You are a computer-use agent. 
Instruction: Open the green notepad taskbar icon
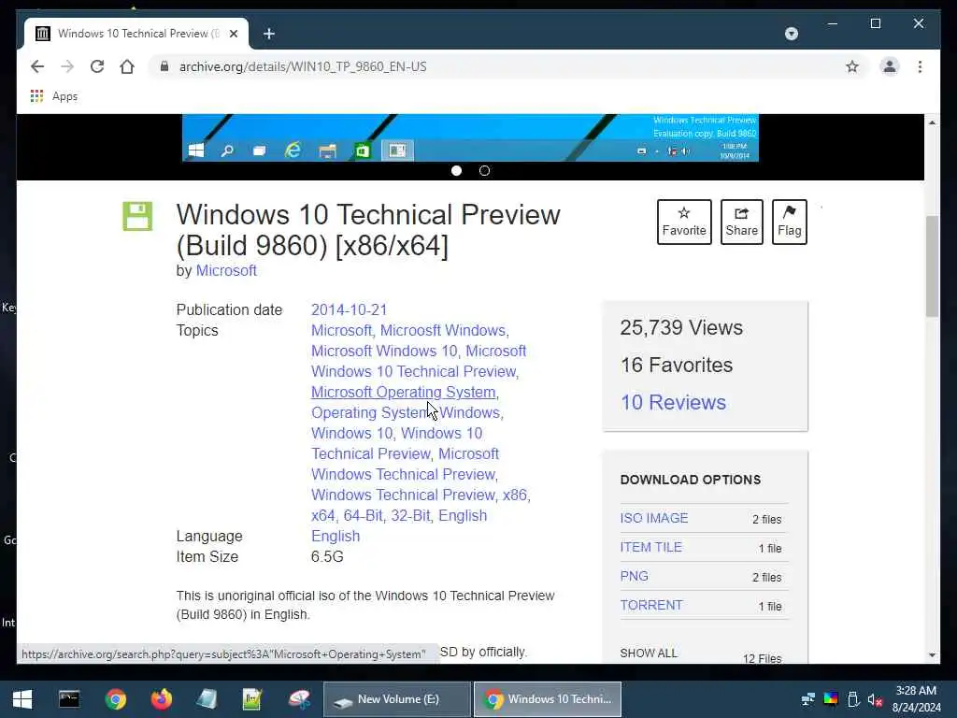click(252, 699)
